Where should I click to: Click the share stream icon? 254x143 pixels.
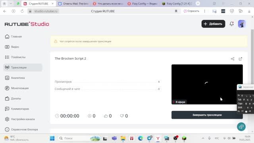point(233,59)
